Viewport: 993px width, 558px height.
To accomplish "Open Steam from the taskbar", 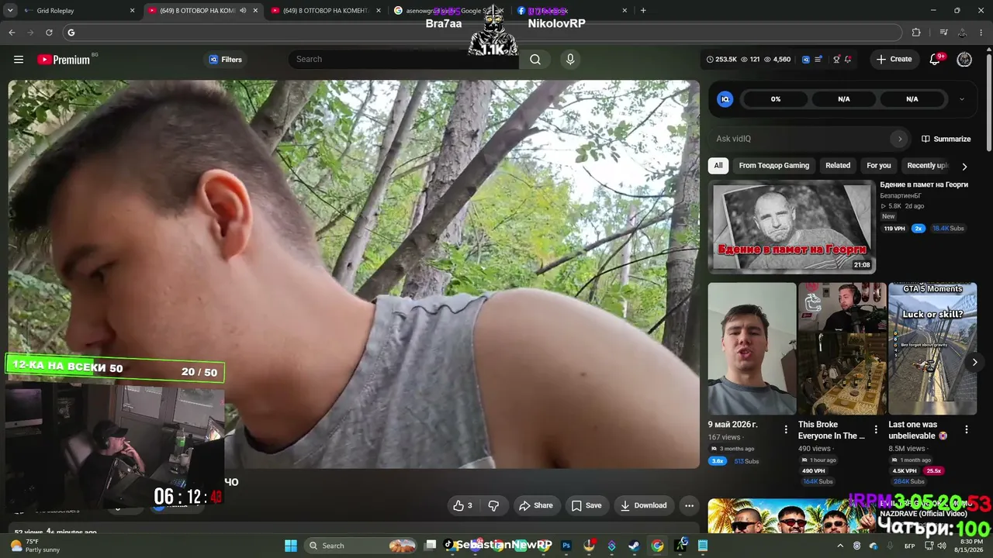I will point(634,546).
